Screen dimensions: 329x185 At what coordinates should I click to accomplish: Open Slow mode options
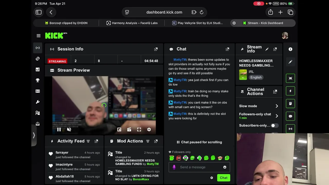pyautogui.click(x=259, y=106)
